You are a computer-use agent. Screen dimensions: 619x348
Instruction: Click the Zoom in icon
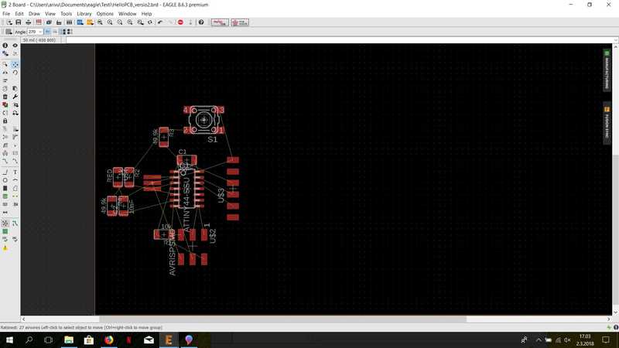(110, 22)
